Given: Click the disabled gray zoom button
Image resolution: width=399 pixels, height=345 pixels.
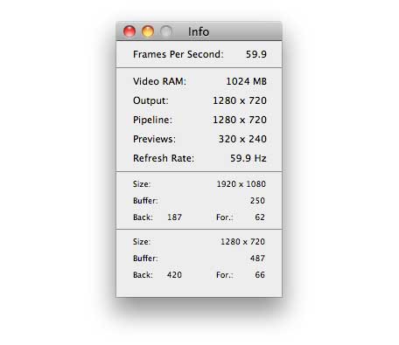Looking at the screenshot, I should click(166, 31).
